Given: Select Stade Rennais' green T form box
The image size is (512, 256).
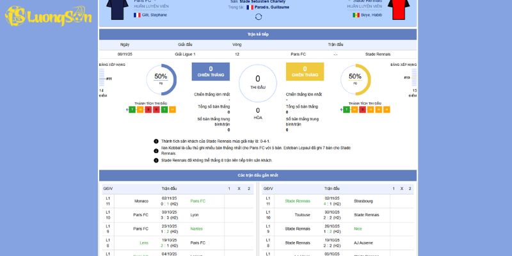Looking at the screenshot, I should (346, 109).
